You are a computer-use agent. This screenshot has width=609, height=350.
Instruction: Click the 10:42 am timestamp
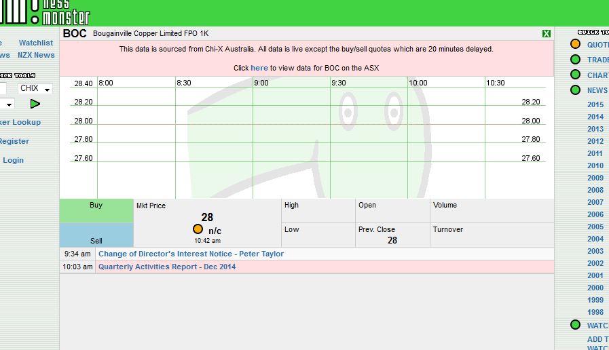point(207,241)
